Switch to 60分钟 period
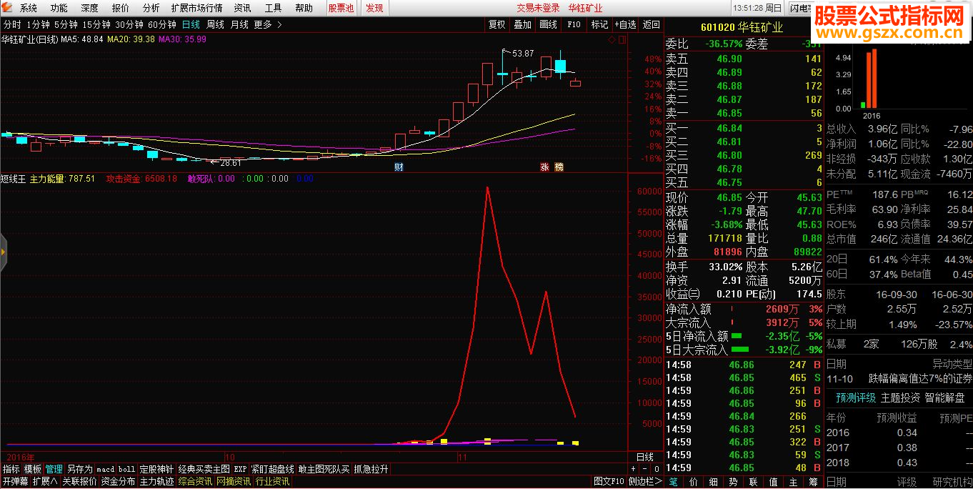This screenshot has width=973, height=489. click(162, 24)
